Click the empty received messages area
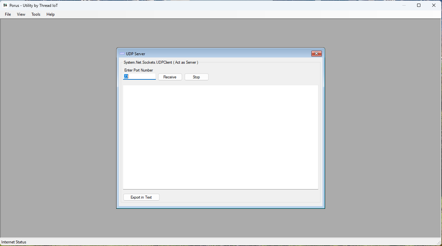 coord(220,137)
